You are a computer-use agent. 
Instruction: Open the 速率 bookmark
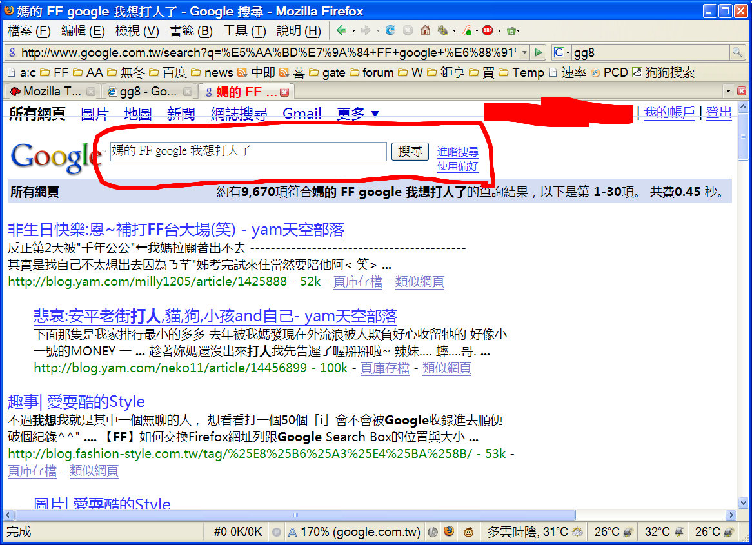point(568,72)
